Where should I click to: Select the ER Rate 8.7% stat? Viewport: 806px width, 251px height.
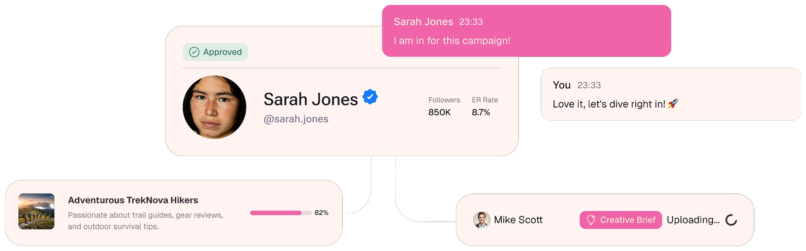point(485,106)
